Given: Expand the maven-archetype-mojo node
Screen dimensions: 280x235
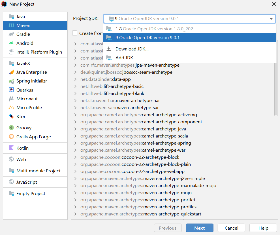Looking at the screenshot, I should (75, 192).
